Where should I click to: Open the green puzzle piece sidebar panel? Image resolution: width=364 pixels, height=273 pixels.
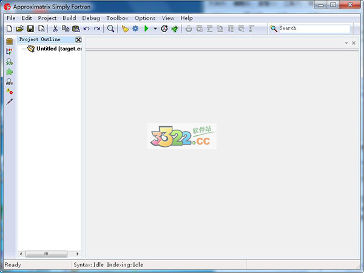[10, 72]
